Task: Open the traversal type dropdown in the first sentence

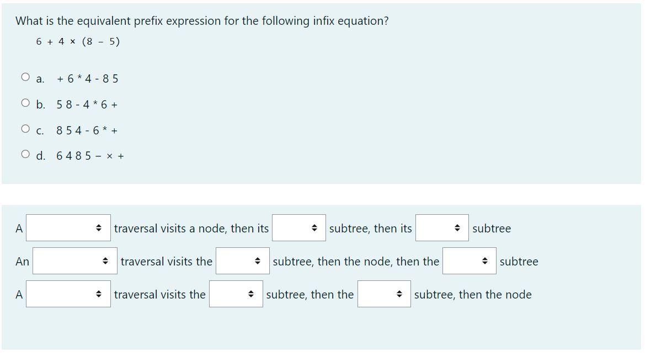Action: (68, 227)
